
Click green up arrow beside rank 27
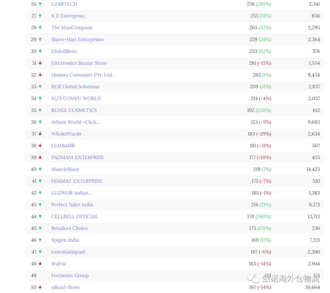coord(40,16)
